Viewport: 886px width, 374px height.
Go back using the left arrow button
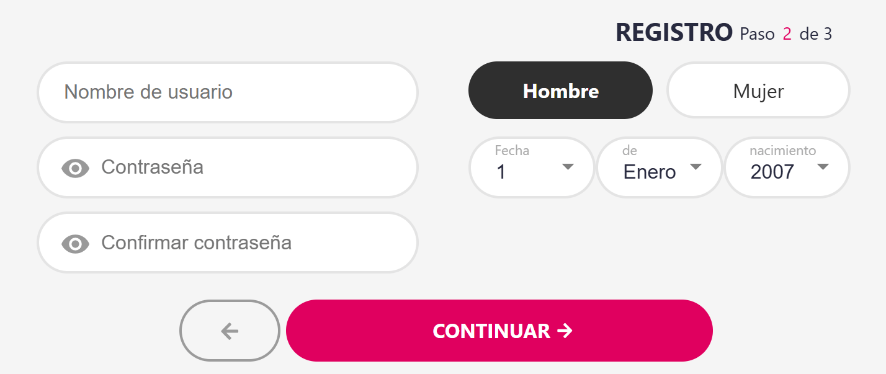click(x=230, y=331)
